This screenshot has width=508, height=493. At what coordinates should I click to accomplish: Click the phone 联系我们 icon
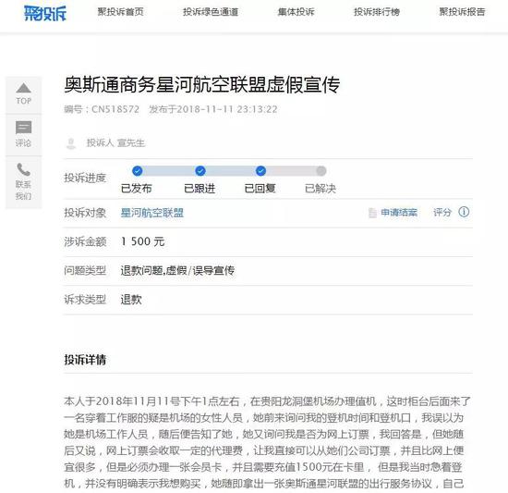pyautogui.click(x=23, y=169)
